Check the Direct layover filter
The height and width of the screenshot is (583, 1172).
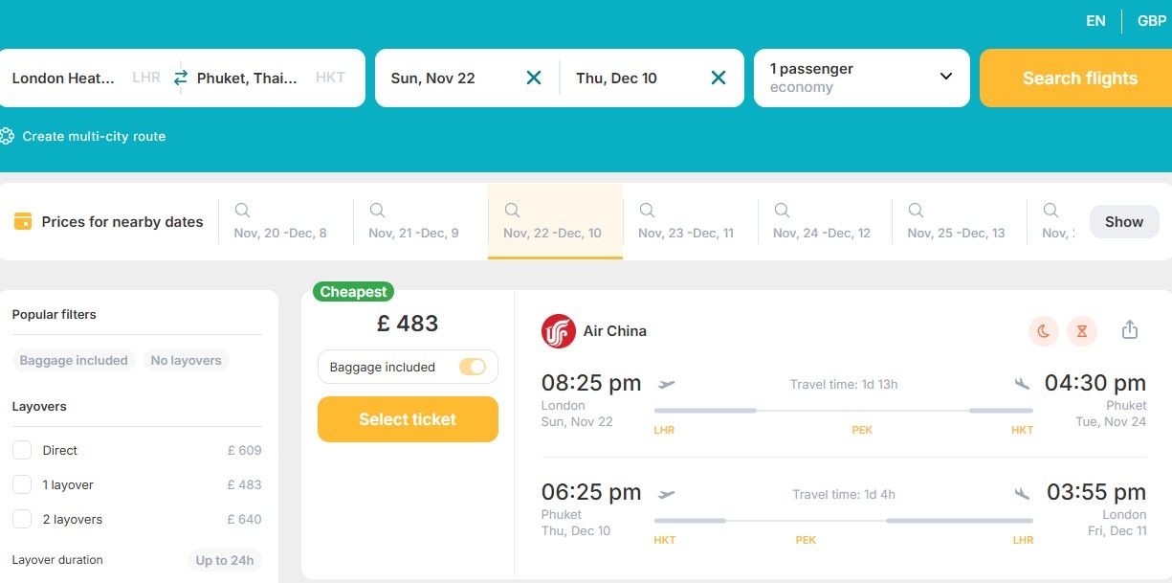[x=22, y=450]
